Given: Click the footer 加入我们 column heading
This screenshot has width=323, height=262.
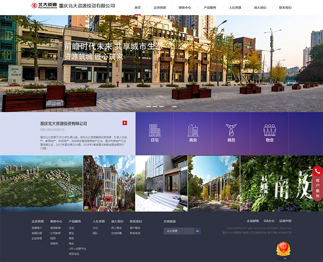Looking at the screenshot, I should pyautogui.click(x=117, y=221).
